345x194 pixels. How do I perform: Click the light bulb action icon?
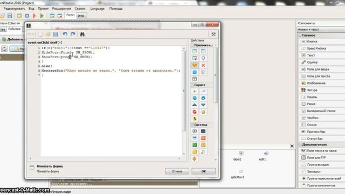click(x=203, y=58)
